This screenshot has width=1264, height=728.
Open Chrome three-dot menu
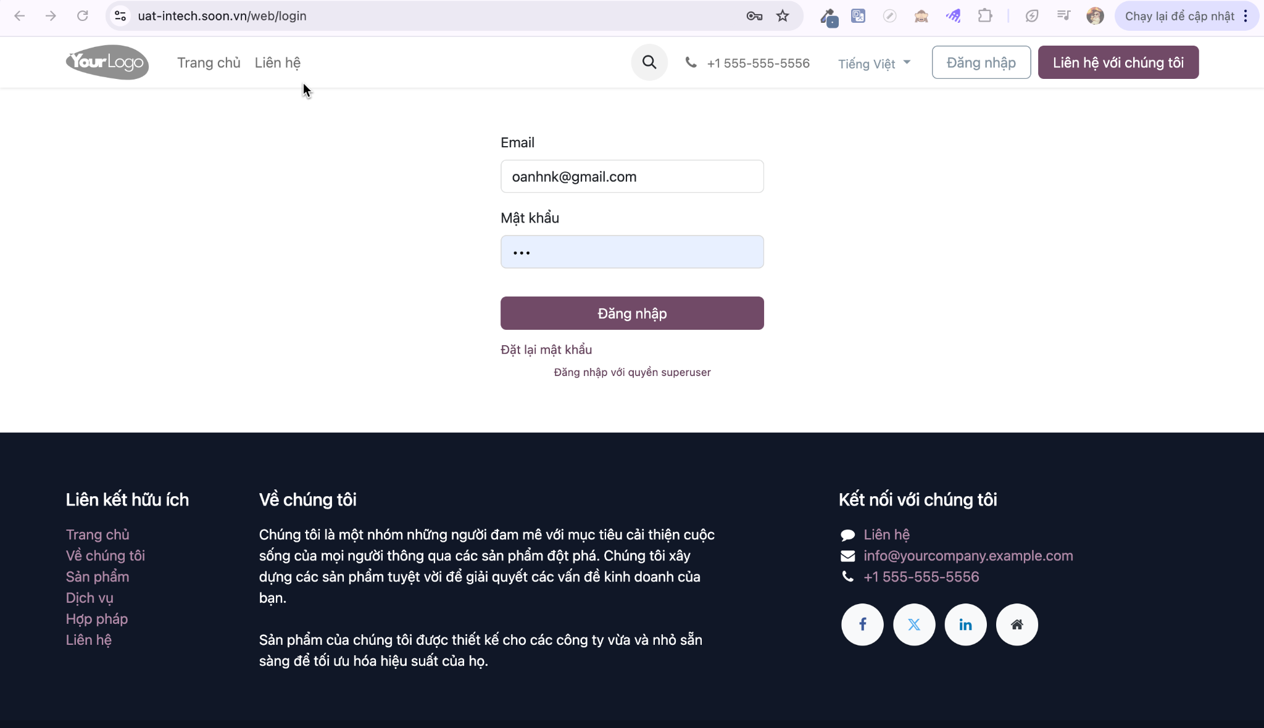1245,16
